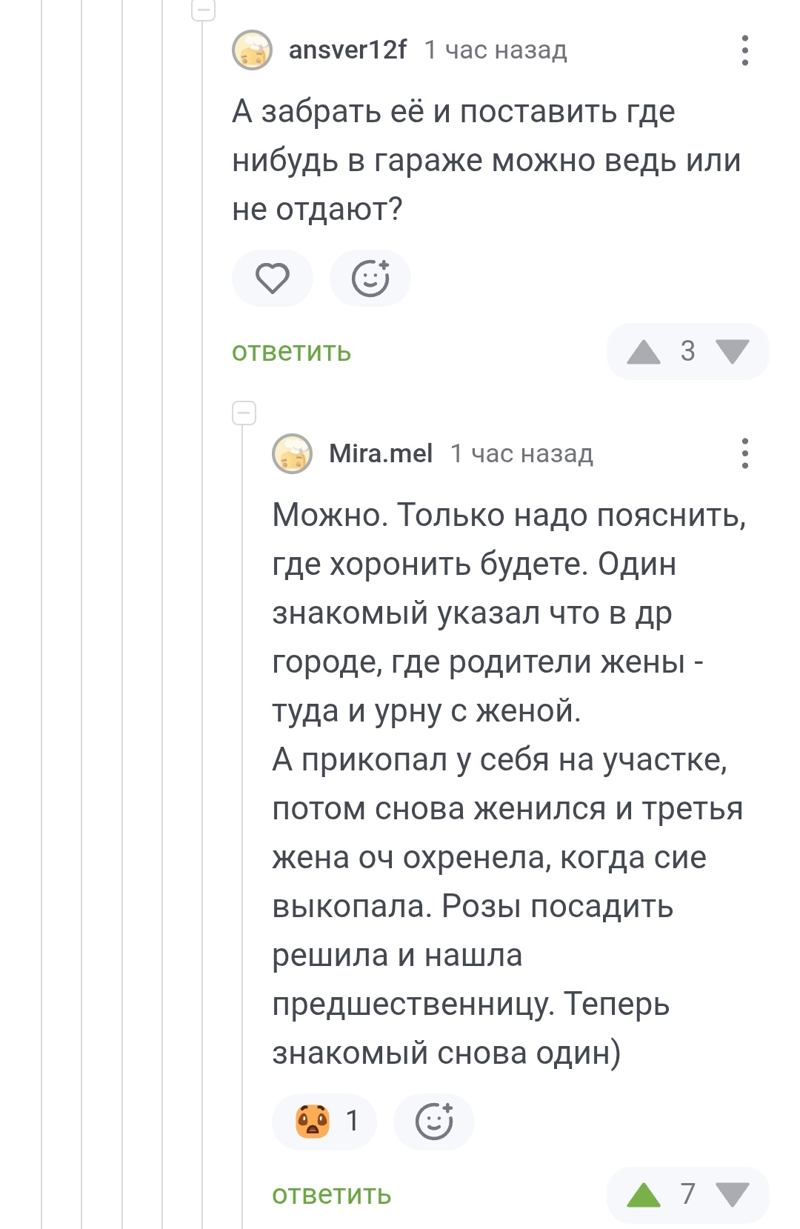This screenshot has width=800, height=1229.
Task: Reply to Mira.mel comment
Action: coord(331,1195)
